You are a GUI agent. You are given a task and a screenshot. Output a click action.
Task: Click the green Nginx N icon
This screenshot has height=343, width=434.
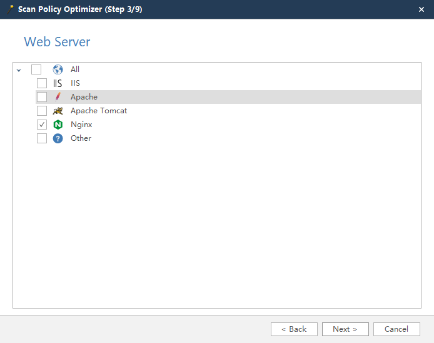pyautogui.click(x=58, y=125)
